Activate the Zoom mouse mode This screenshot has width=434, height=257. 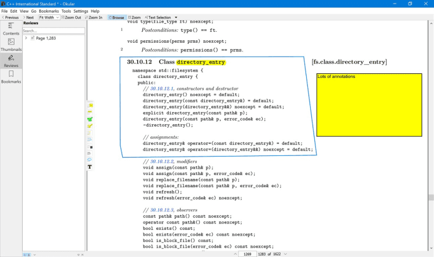[134, 17]
